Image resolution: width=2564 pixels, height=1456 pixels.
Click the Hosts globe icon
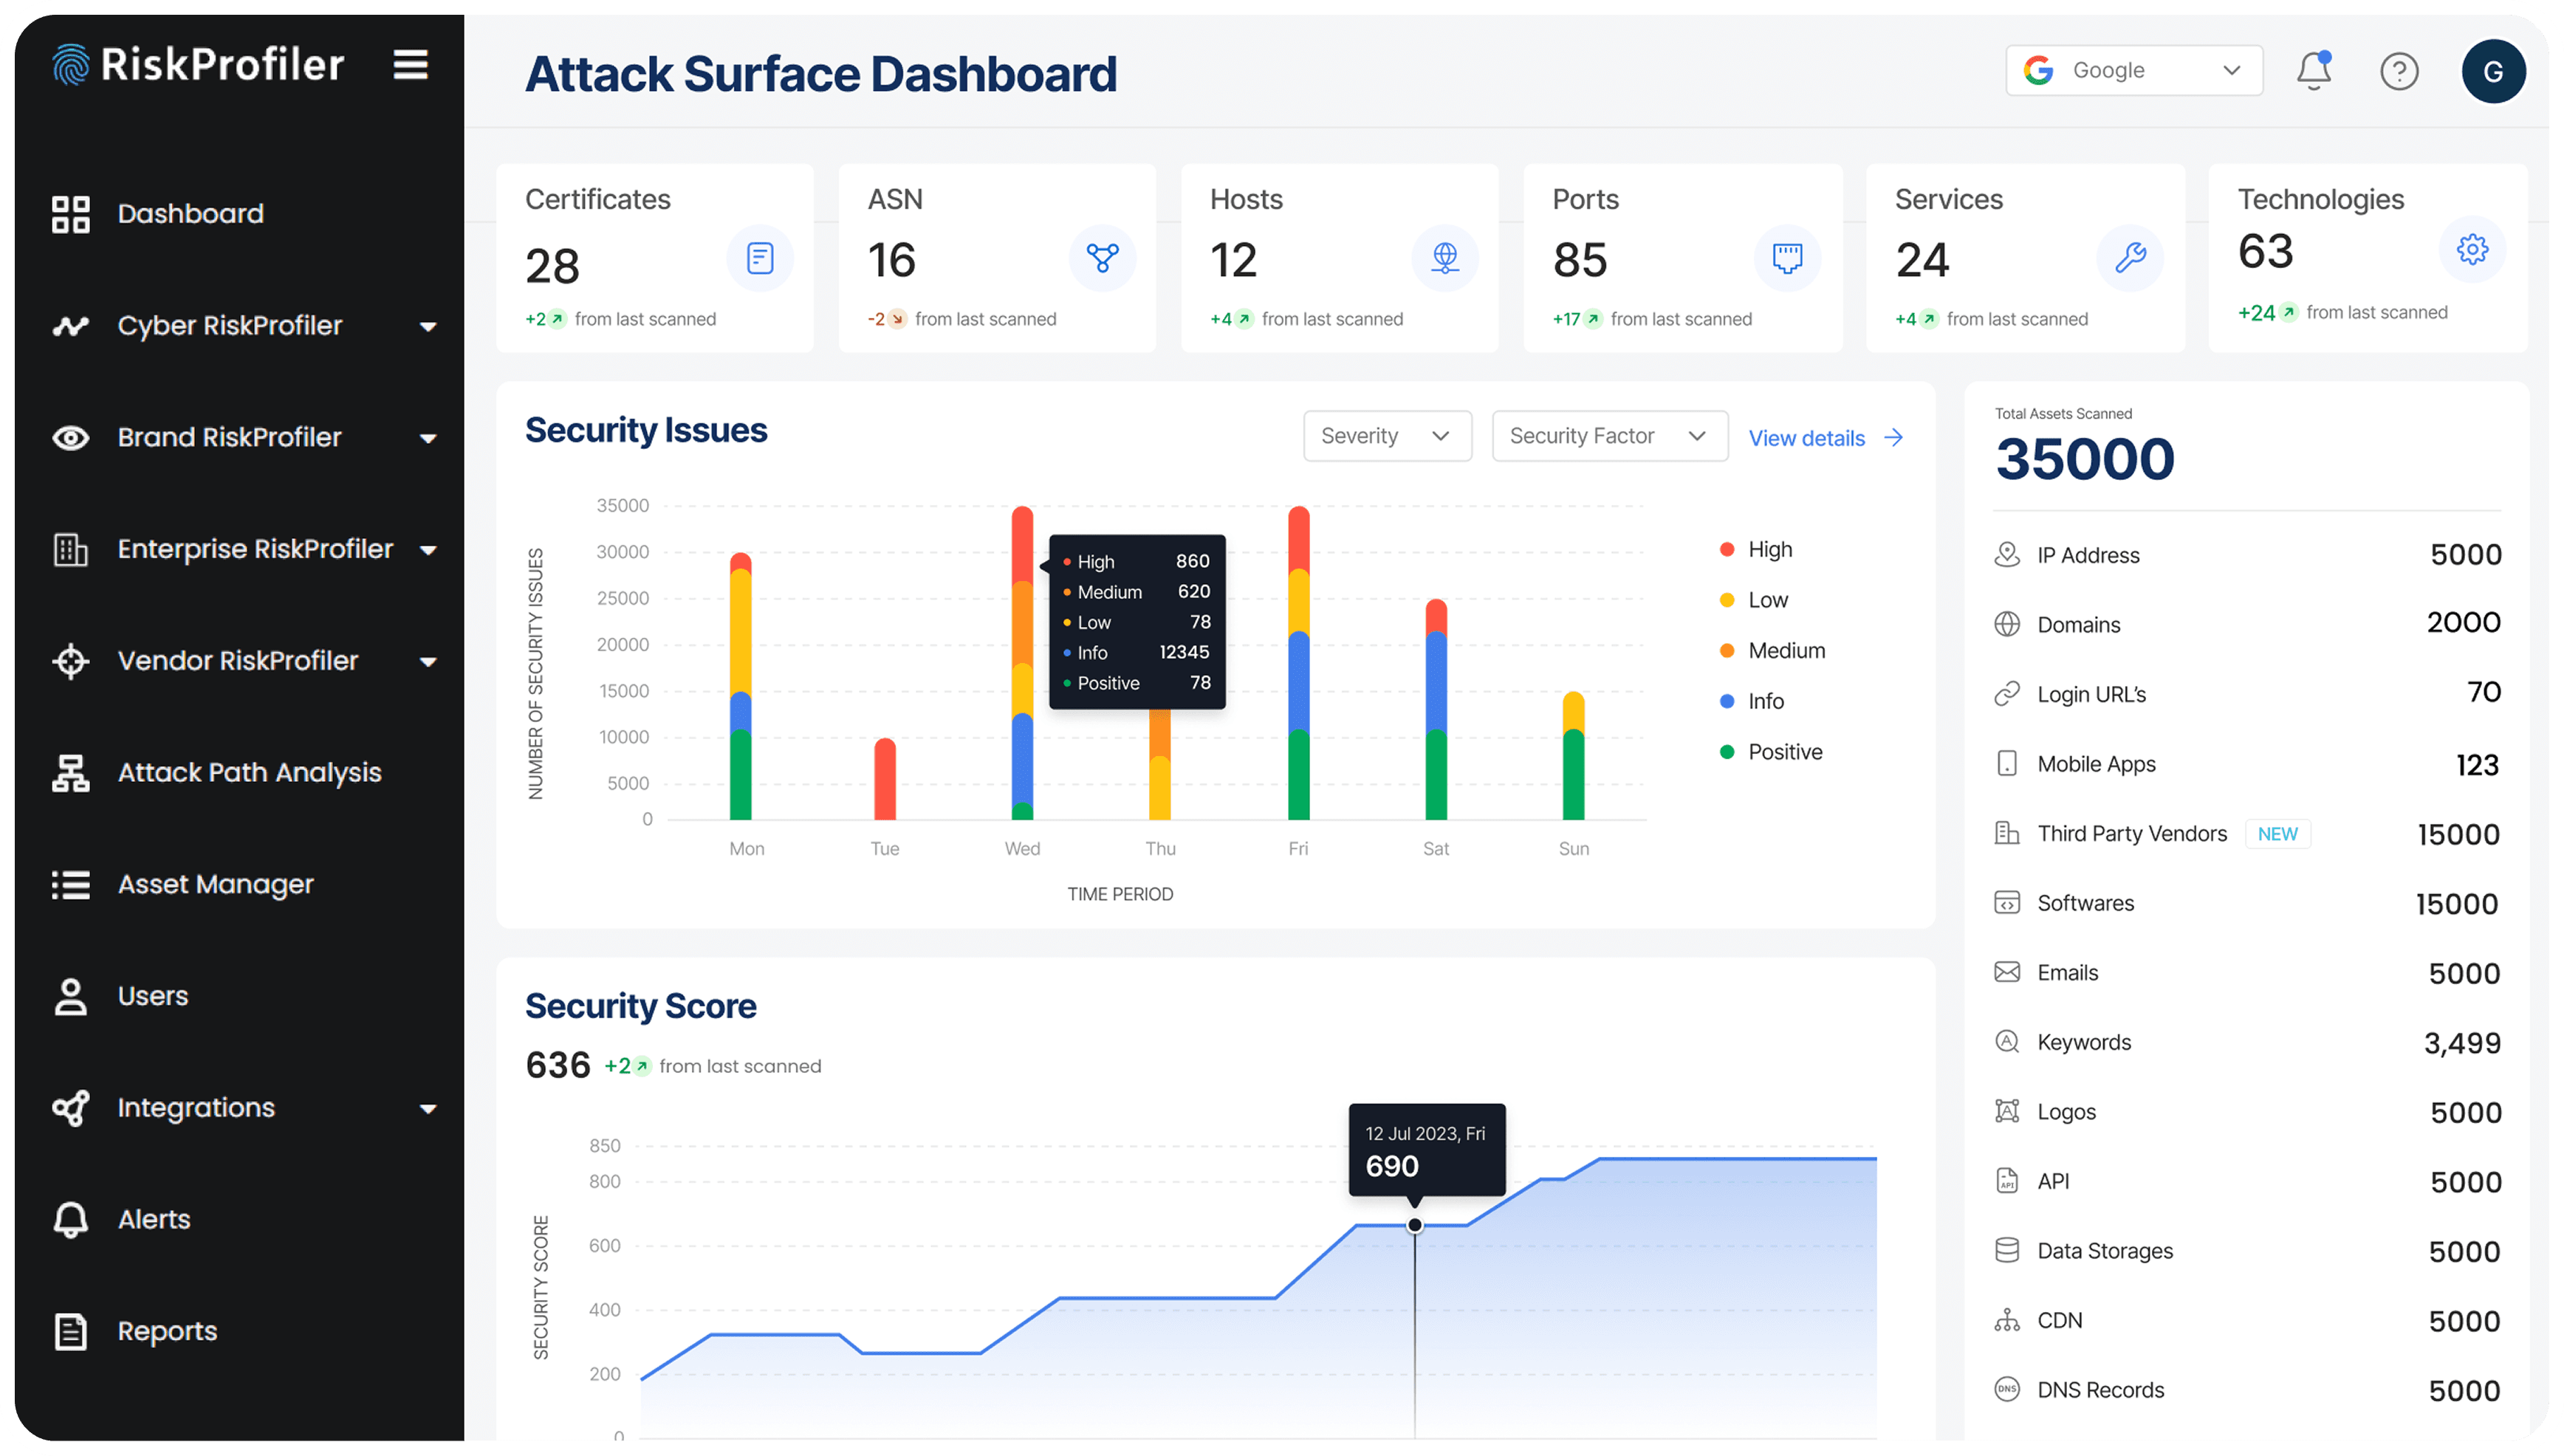[x=1445, y=258]
